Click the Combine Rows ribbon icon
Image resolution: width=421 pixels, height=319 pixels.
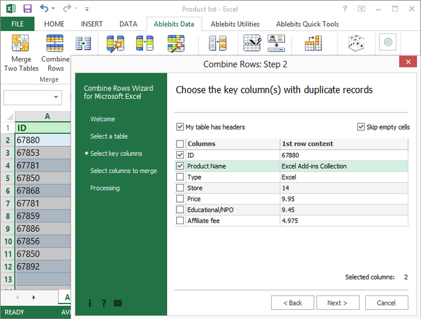pos(54,43)
